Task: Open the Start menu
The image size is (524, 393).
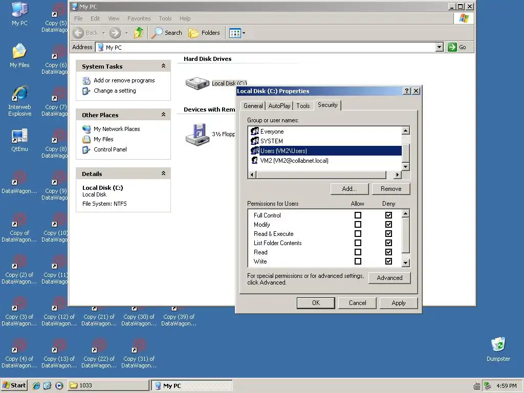Action: pyautogui.click(x=14, y=385)
